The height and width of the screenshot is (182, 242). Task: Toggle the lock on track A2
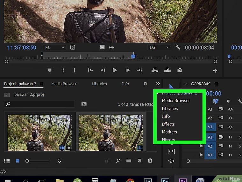(201, 146)
